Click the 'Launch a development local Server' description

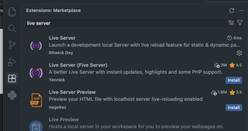pyautogui.click(x=144, y=45)
